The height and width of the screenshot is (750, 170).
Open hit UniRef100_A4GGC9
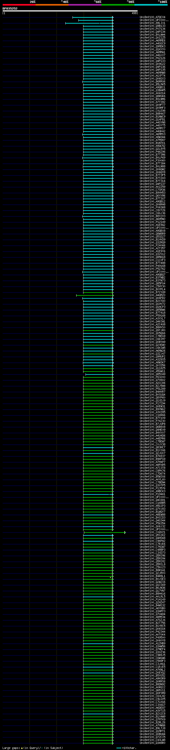coord(152,43)
